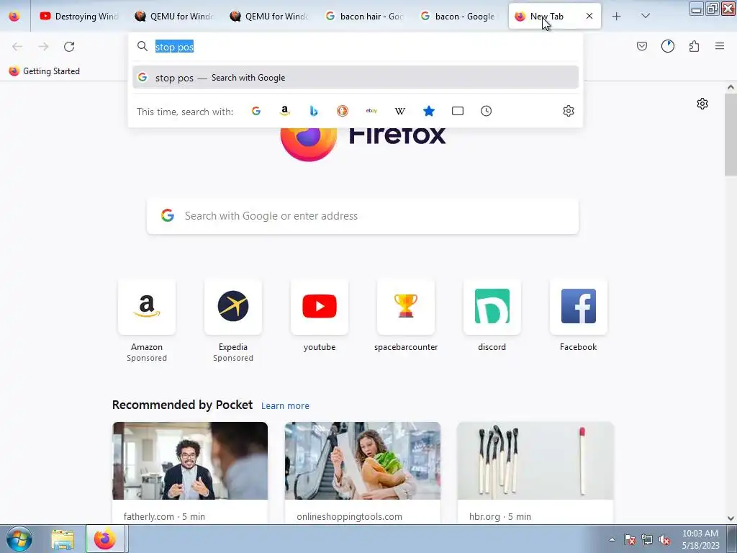
Task: Click the page scrollbar down arrow
Action: 731,518
